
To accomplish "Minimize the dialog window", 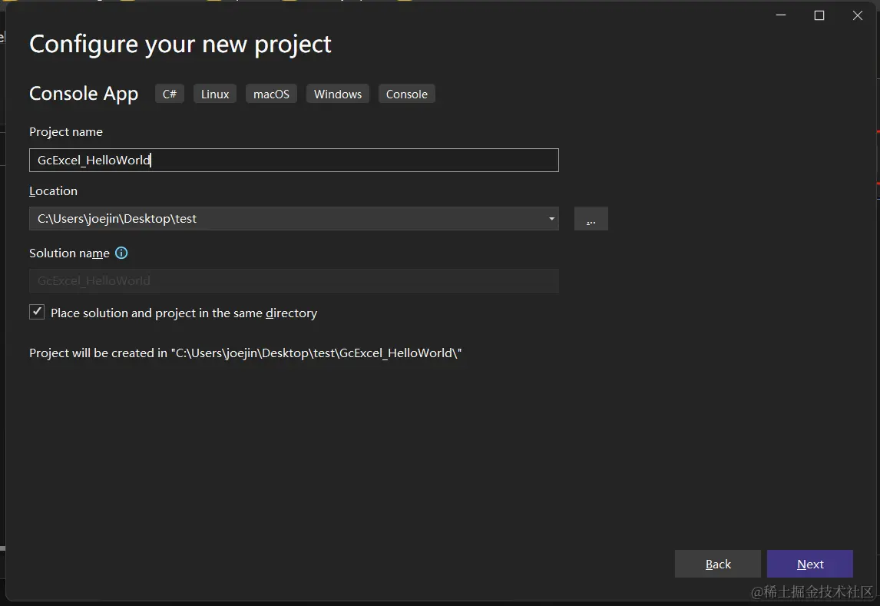I will tap(781, 15).
